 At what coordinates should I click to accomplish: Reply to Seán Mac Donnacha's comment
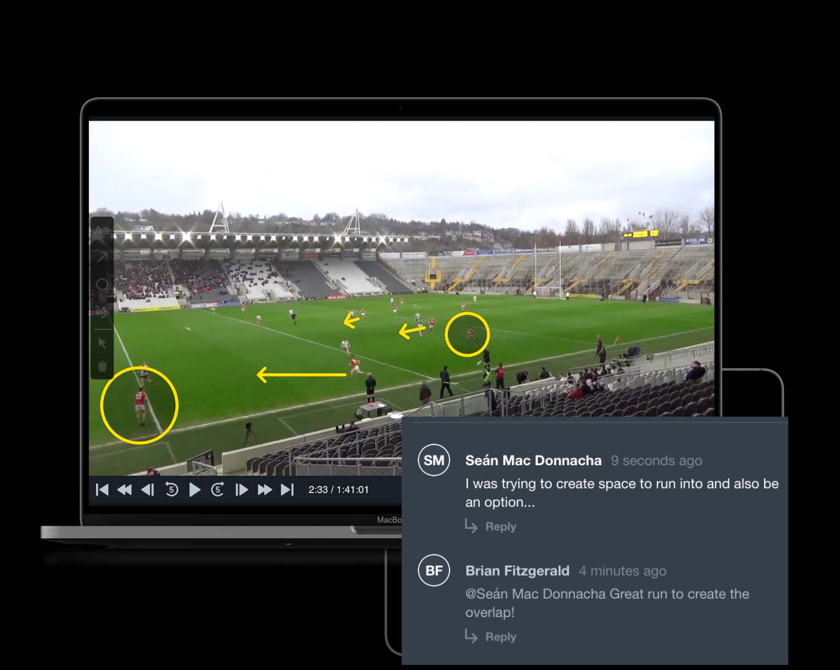491,527
